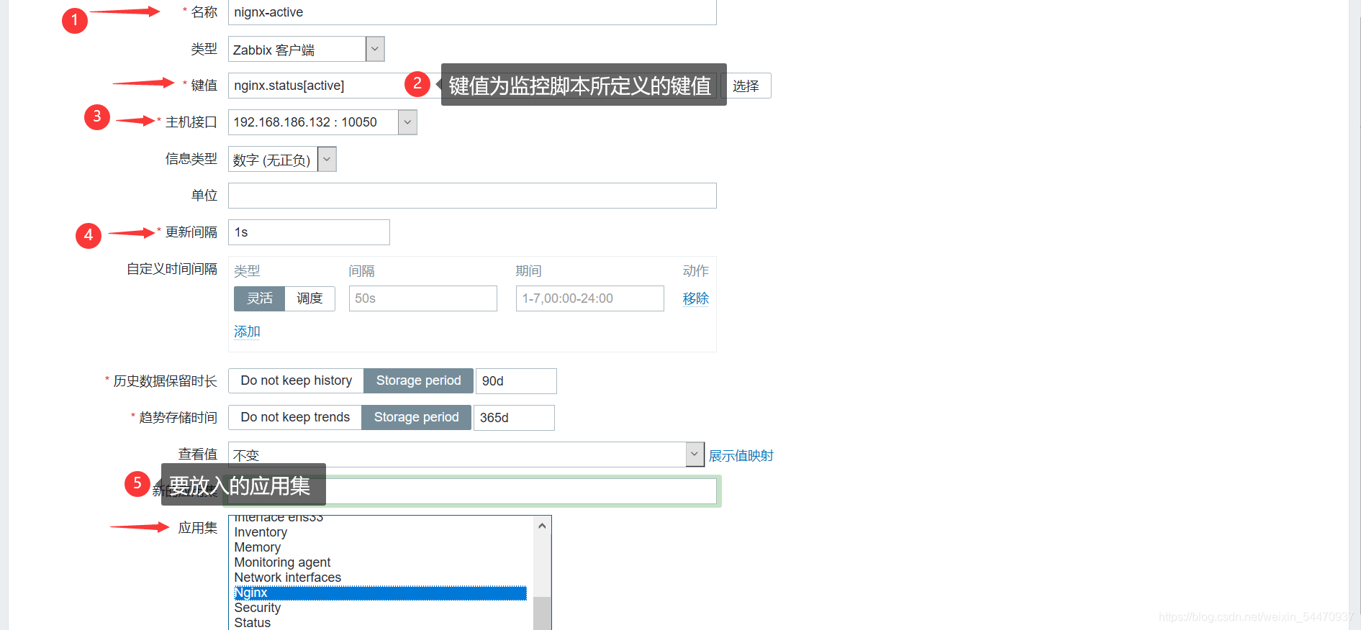1361x630 pixels.
Task: Select Inventory in the 应用集 list
Action: [381, 532]
